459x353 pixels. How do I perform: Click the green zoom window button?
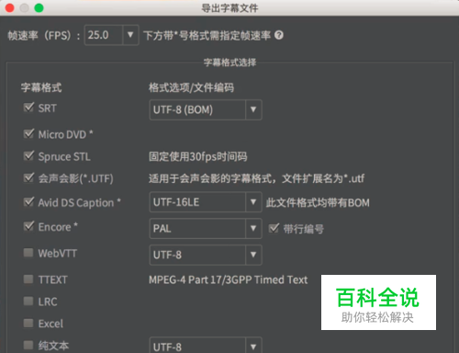coord(39,7)
